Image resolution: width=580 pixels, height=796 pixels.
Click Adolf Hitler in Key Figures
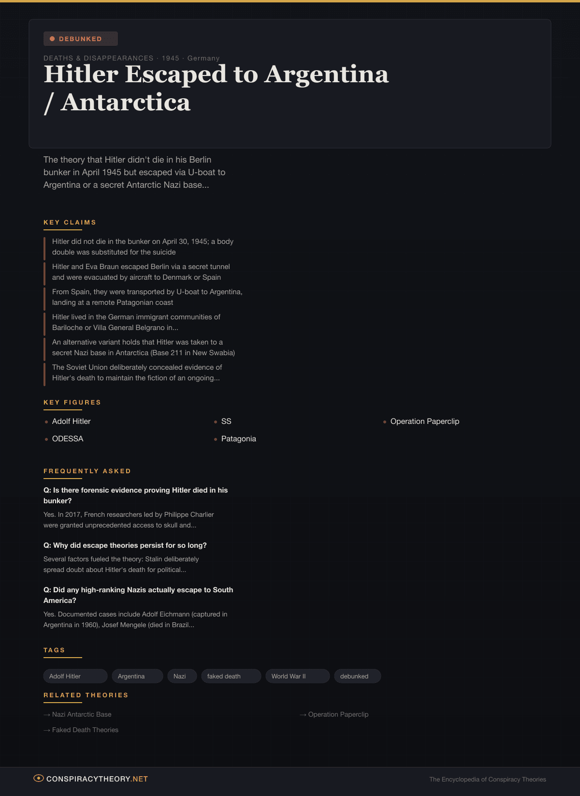coord(71,421)
